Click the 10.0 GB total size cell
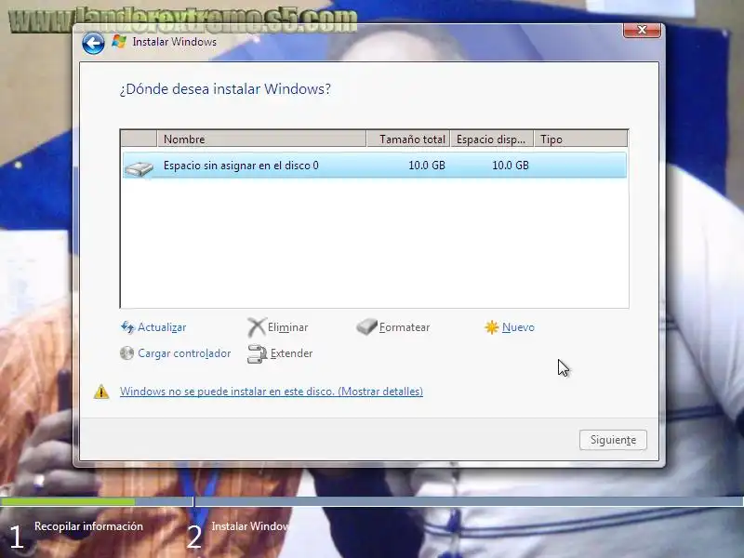This screenshot has height=558, width=744. pos(427,166)
